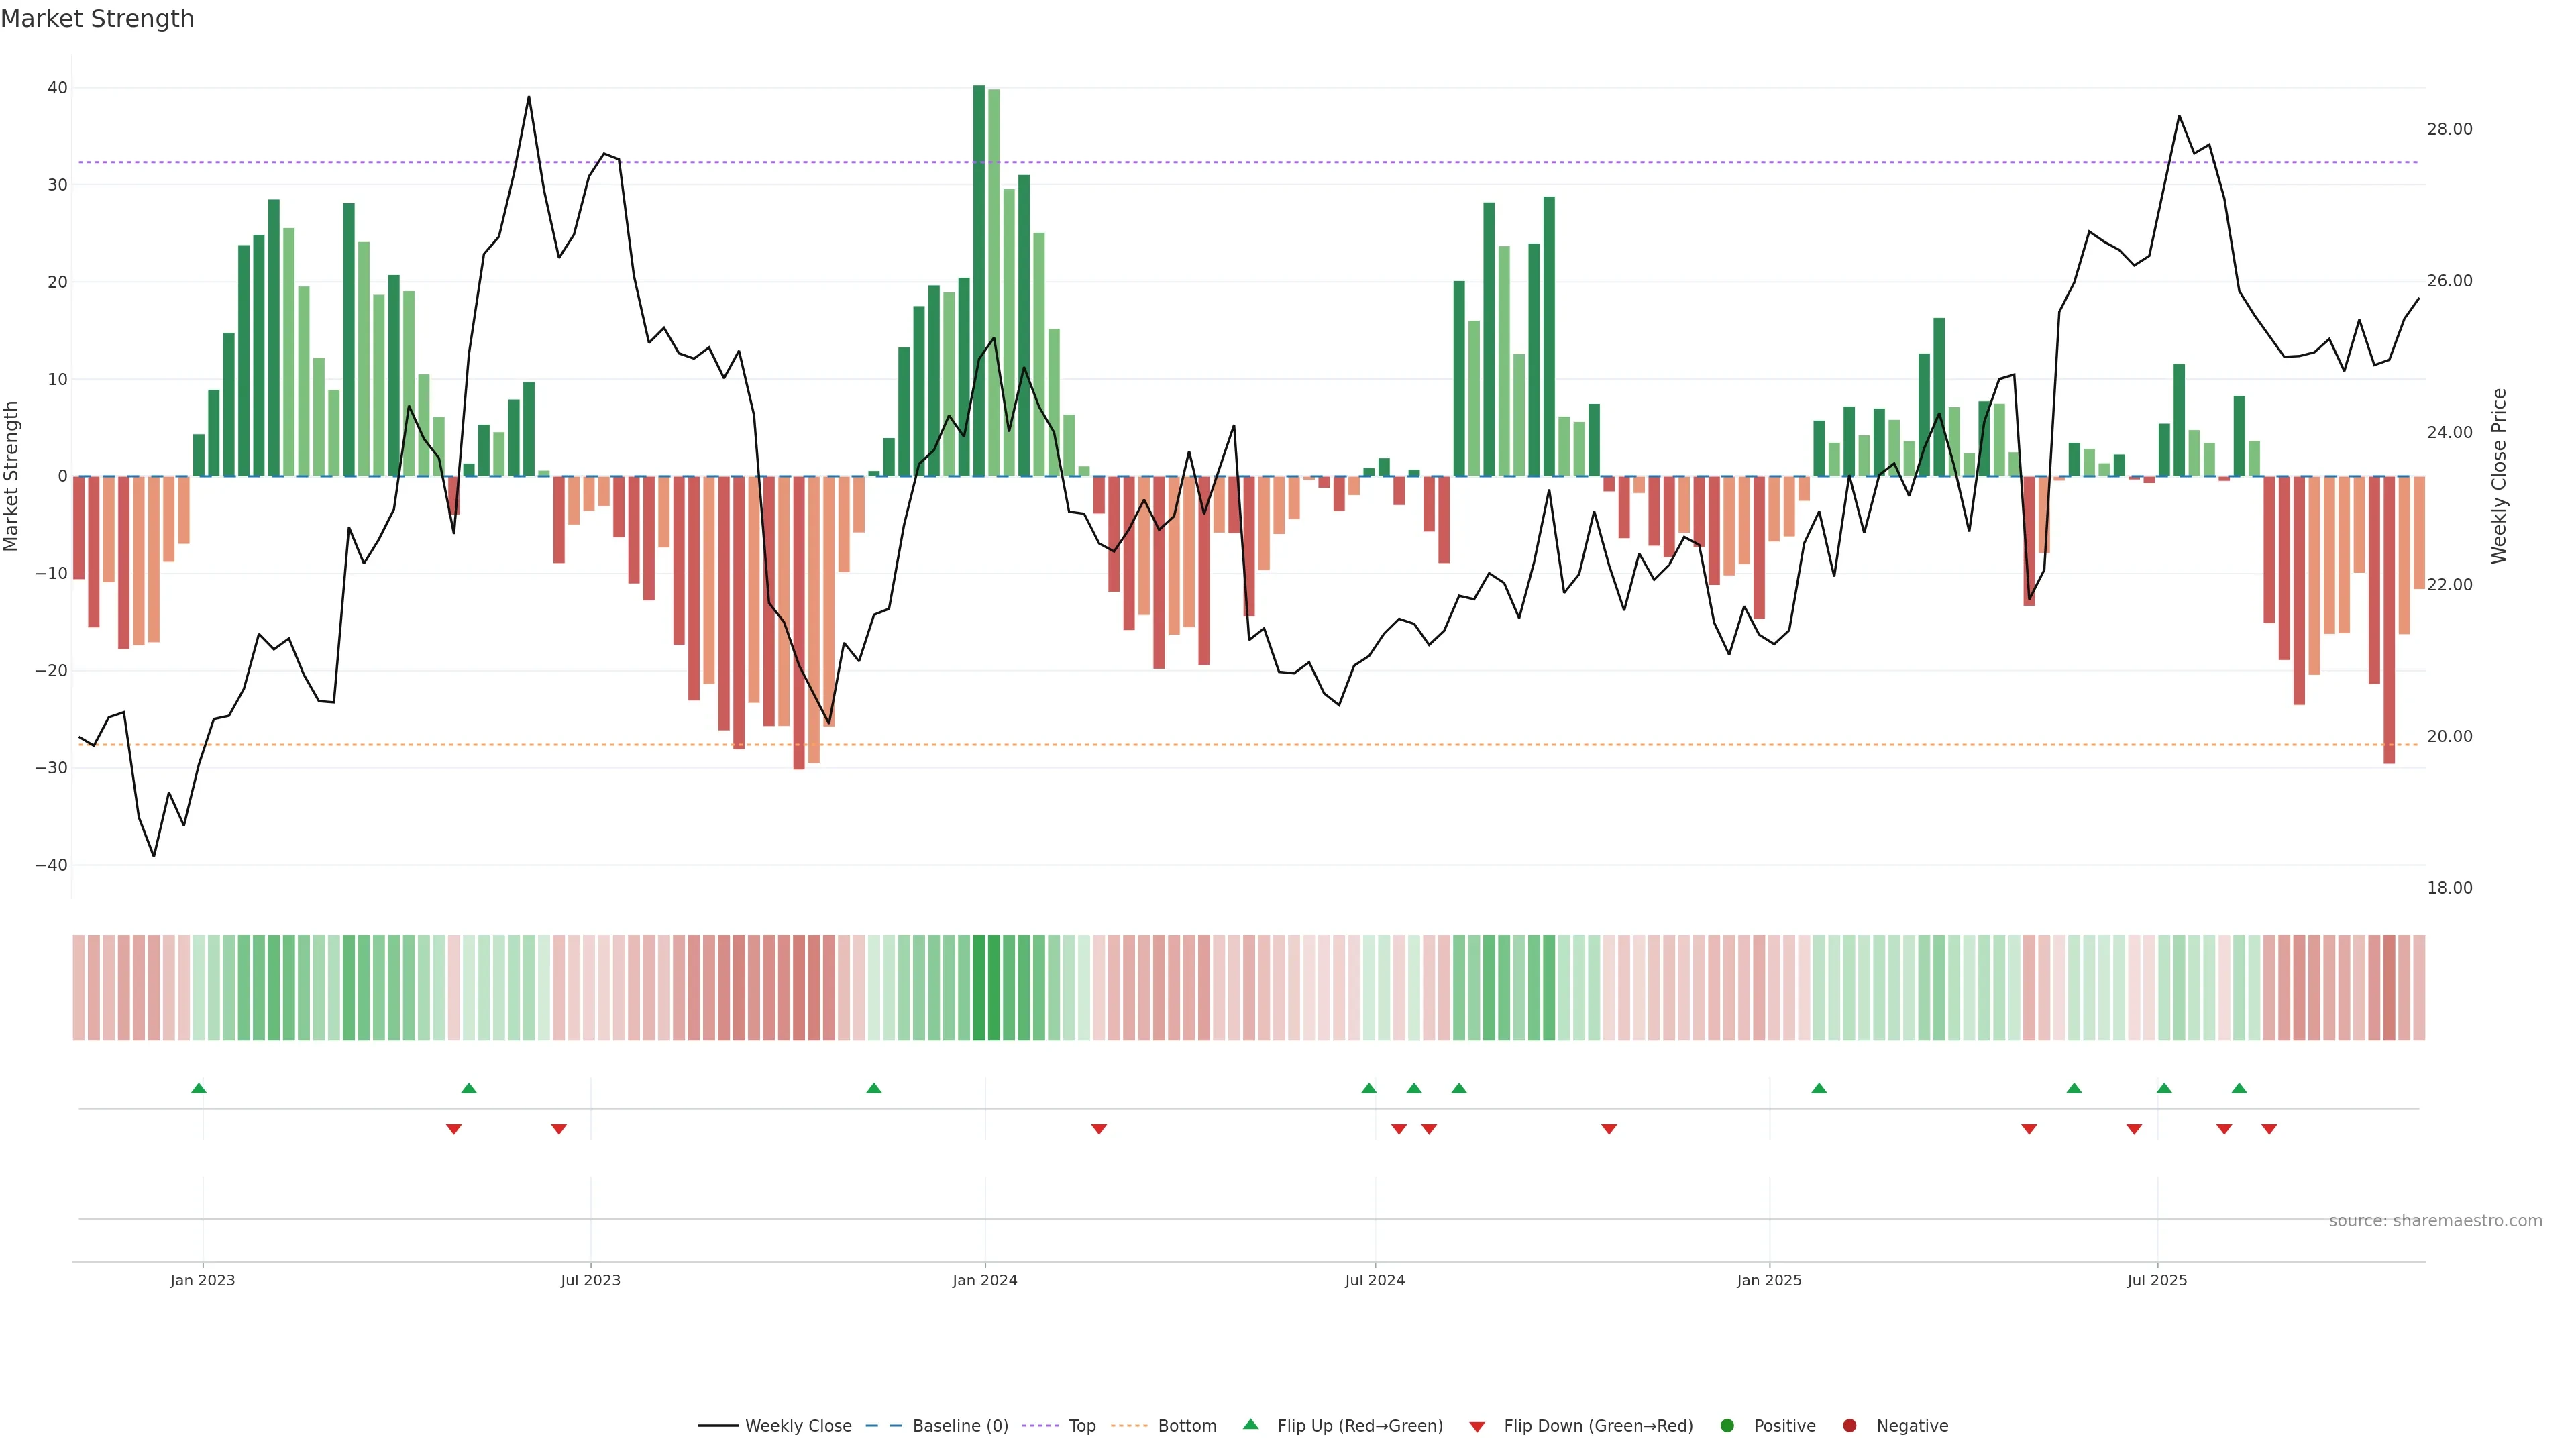Click the flip-up triangle just after Jan 2025
Viewport: 2576px width, 1449px height.
(1819, 1088)
